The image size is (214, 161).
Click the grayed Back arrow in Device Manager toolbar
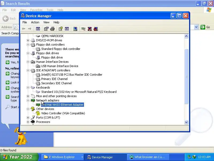tap(24, 29)
